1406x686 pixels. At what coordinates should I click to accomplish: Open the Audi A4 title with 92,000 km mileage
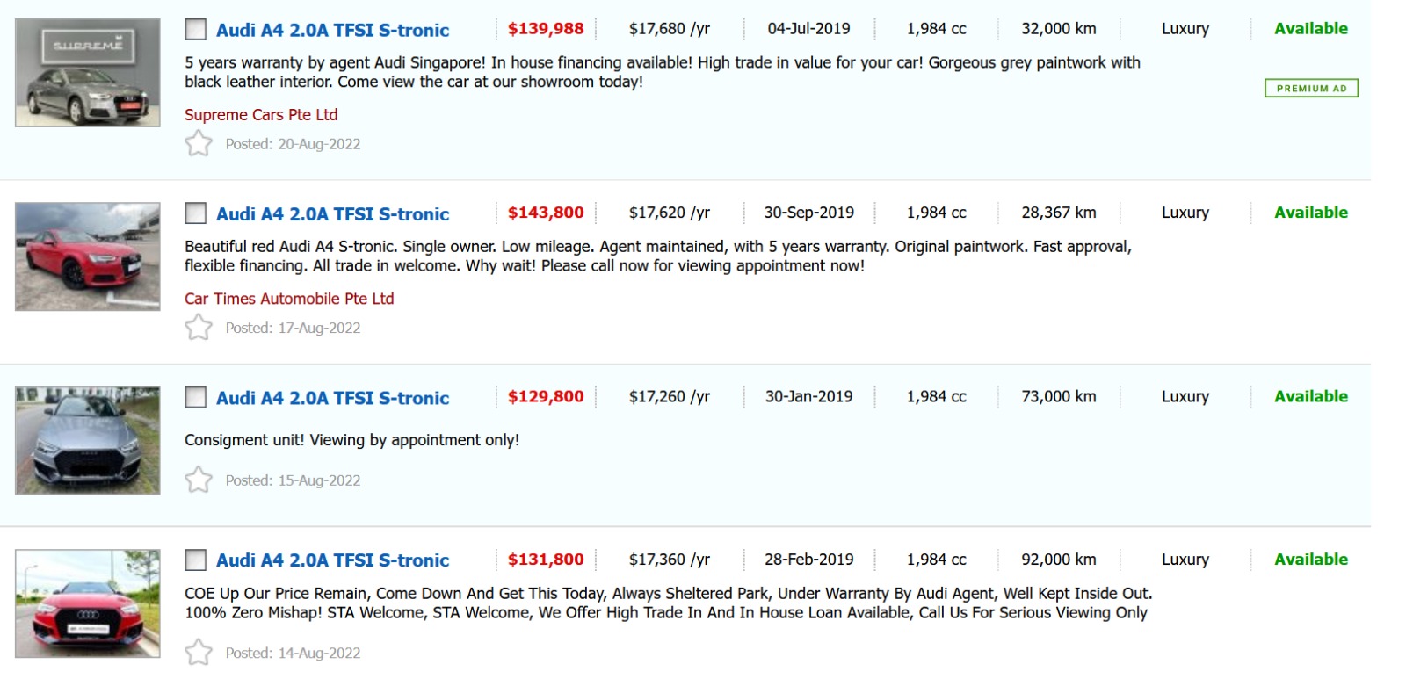[x=332, y=560]
